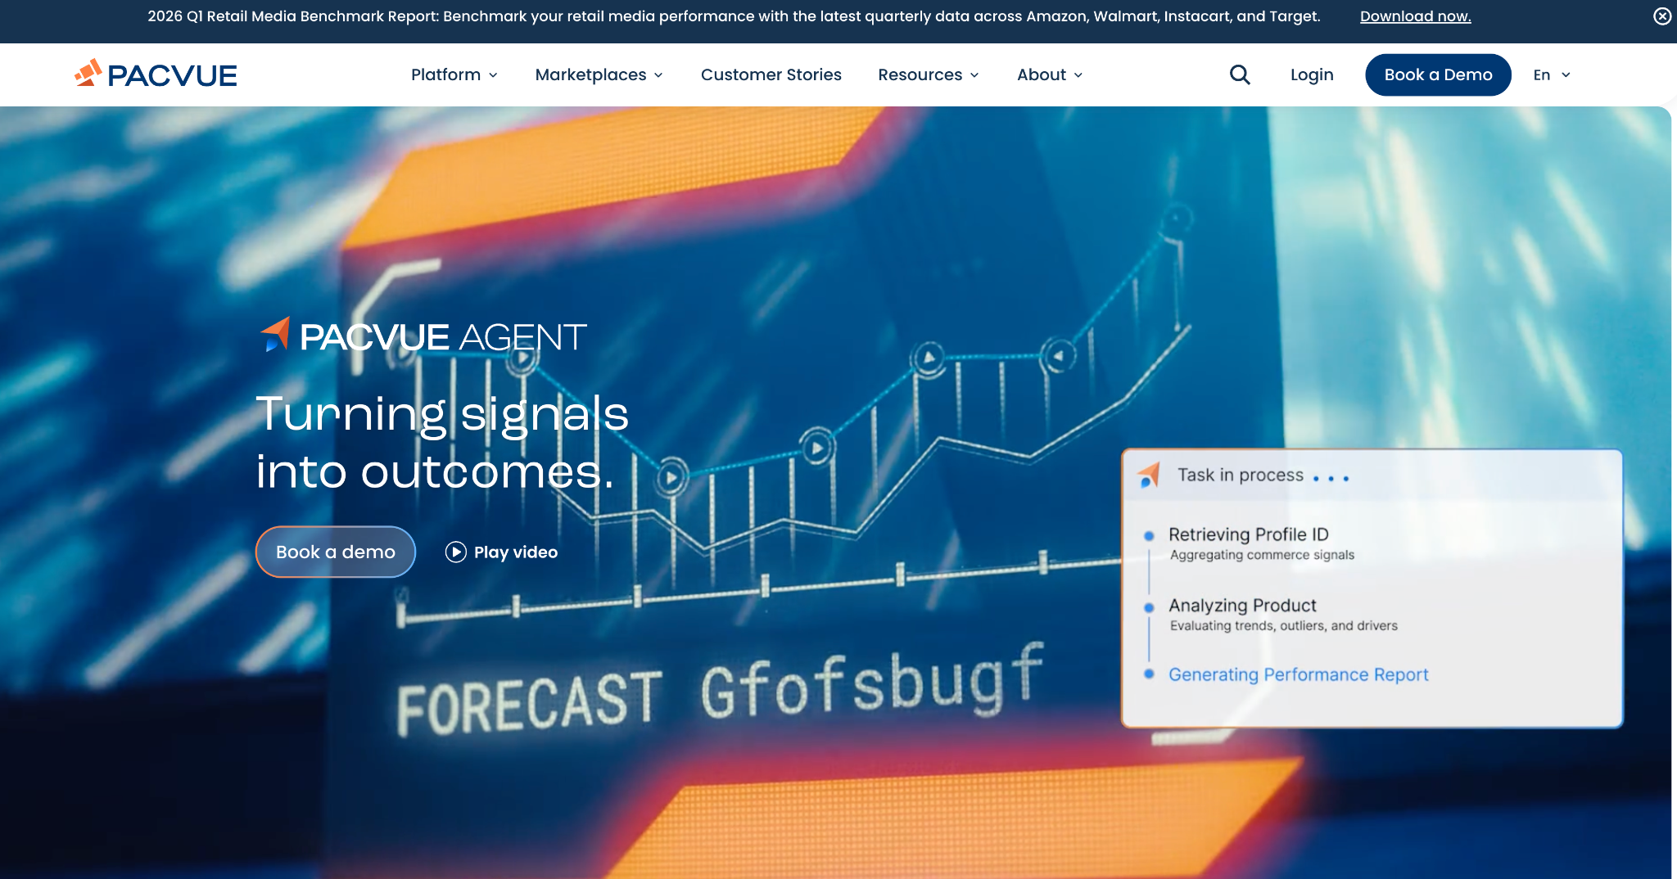
Task: Follow the Download now link in banner
Action: click(x=1416, y=16)
